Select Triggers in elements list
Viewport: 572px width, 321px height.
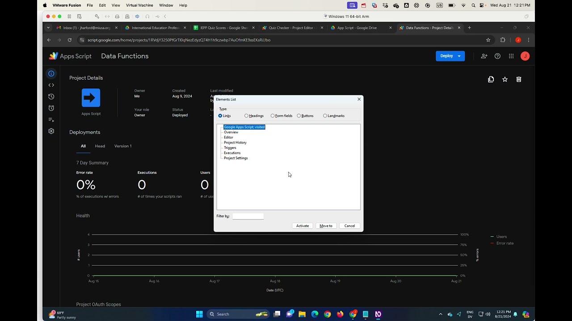230,148
